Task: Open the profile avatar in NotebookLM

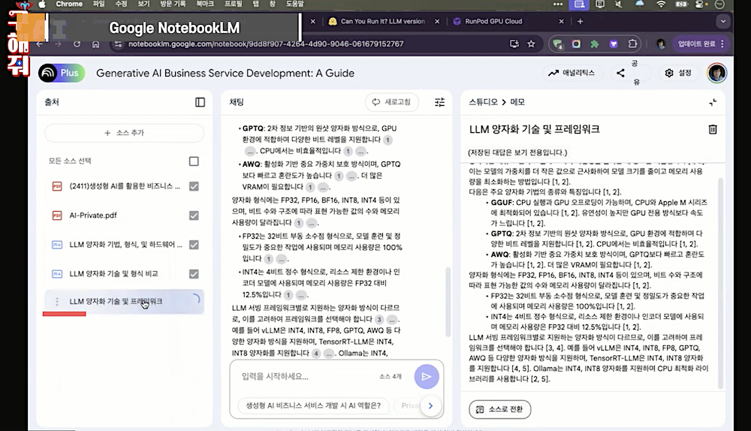Action: click(x=716, y=73)
